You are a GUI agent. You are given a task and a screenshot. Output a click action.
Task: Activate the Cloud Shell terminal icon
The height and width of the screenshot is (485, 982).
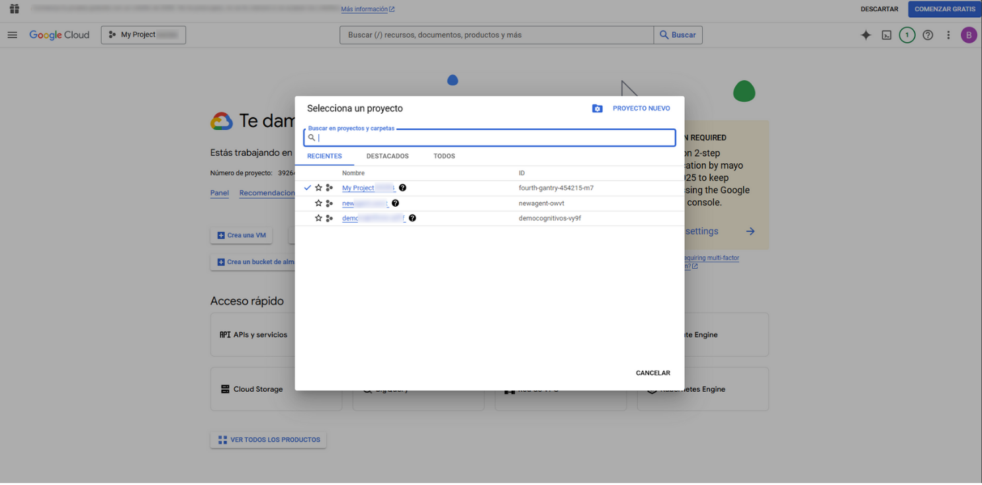point(887,35)
